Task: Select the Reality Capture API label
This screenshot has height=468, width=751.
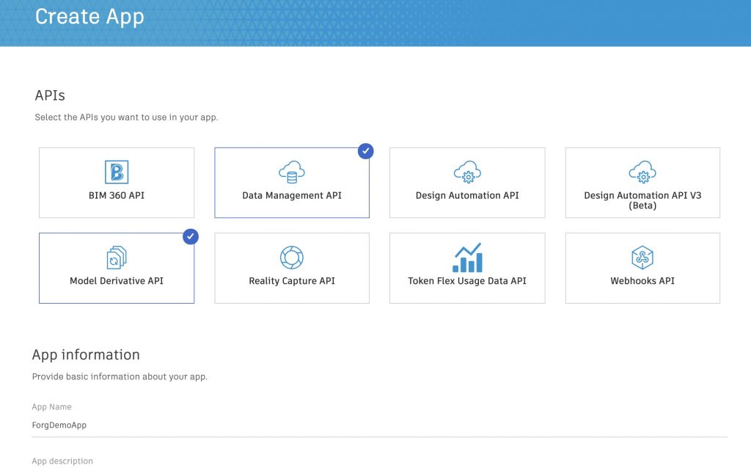Action: [292, 281]
